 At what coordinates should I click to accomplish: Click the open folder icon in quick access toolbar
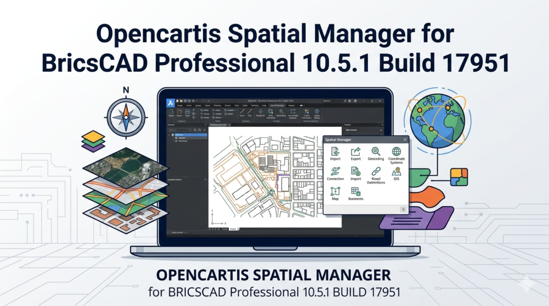click(181, 101)
